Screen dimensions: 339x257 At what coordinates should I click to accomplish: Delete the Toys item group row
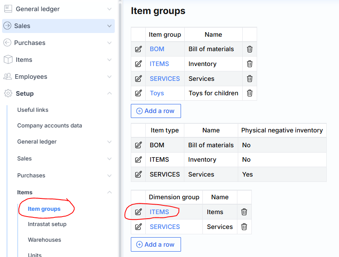(249, 93)
